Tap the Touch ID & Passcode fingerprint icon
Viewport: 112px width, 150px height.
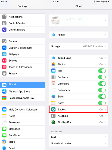tap(4, 67)
